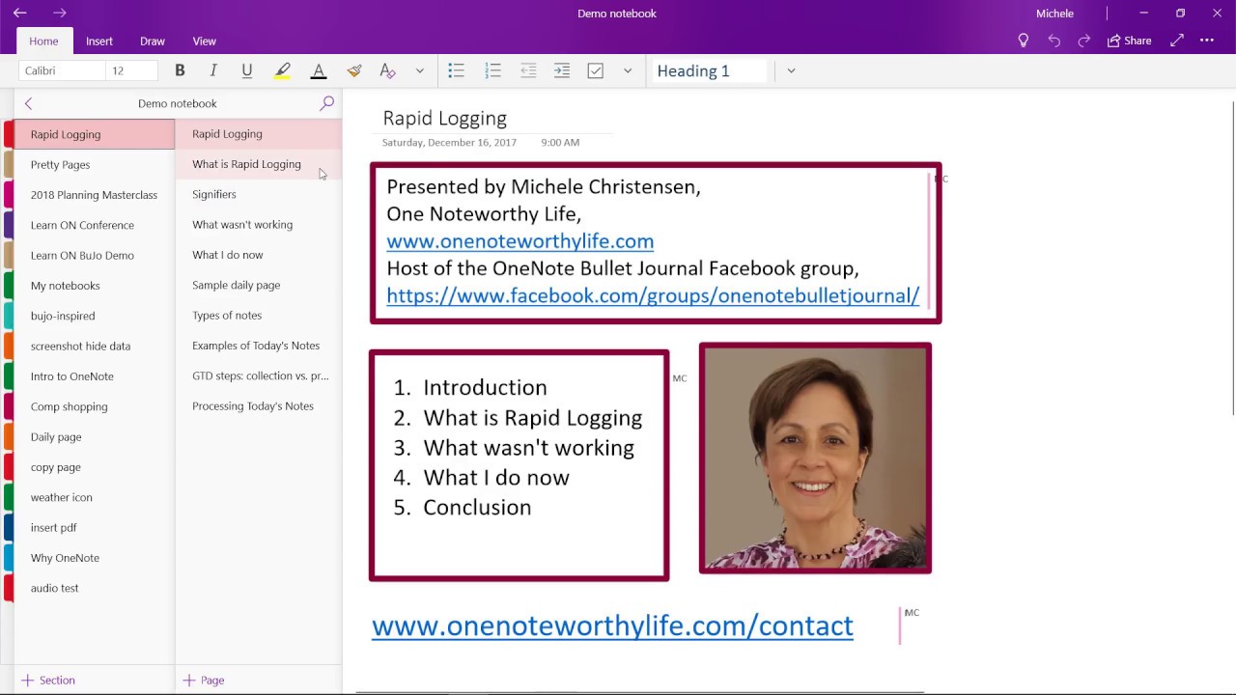Image resolution: width=1236 pixels, height=695 pixels.
Task: Open the search magnifier icon
Action: [x=327, y=103]
